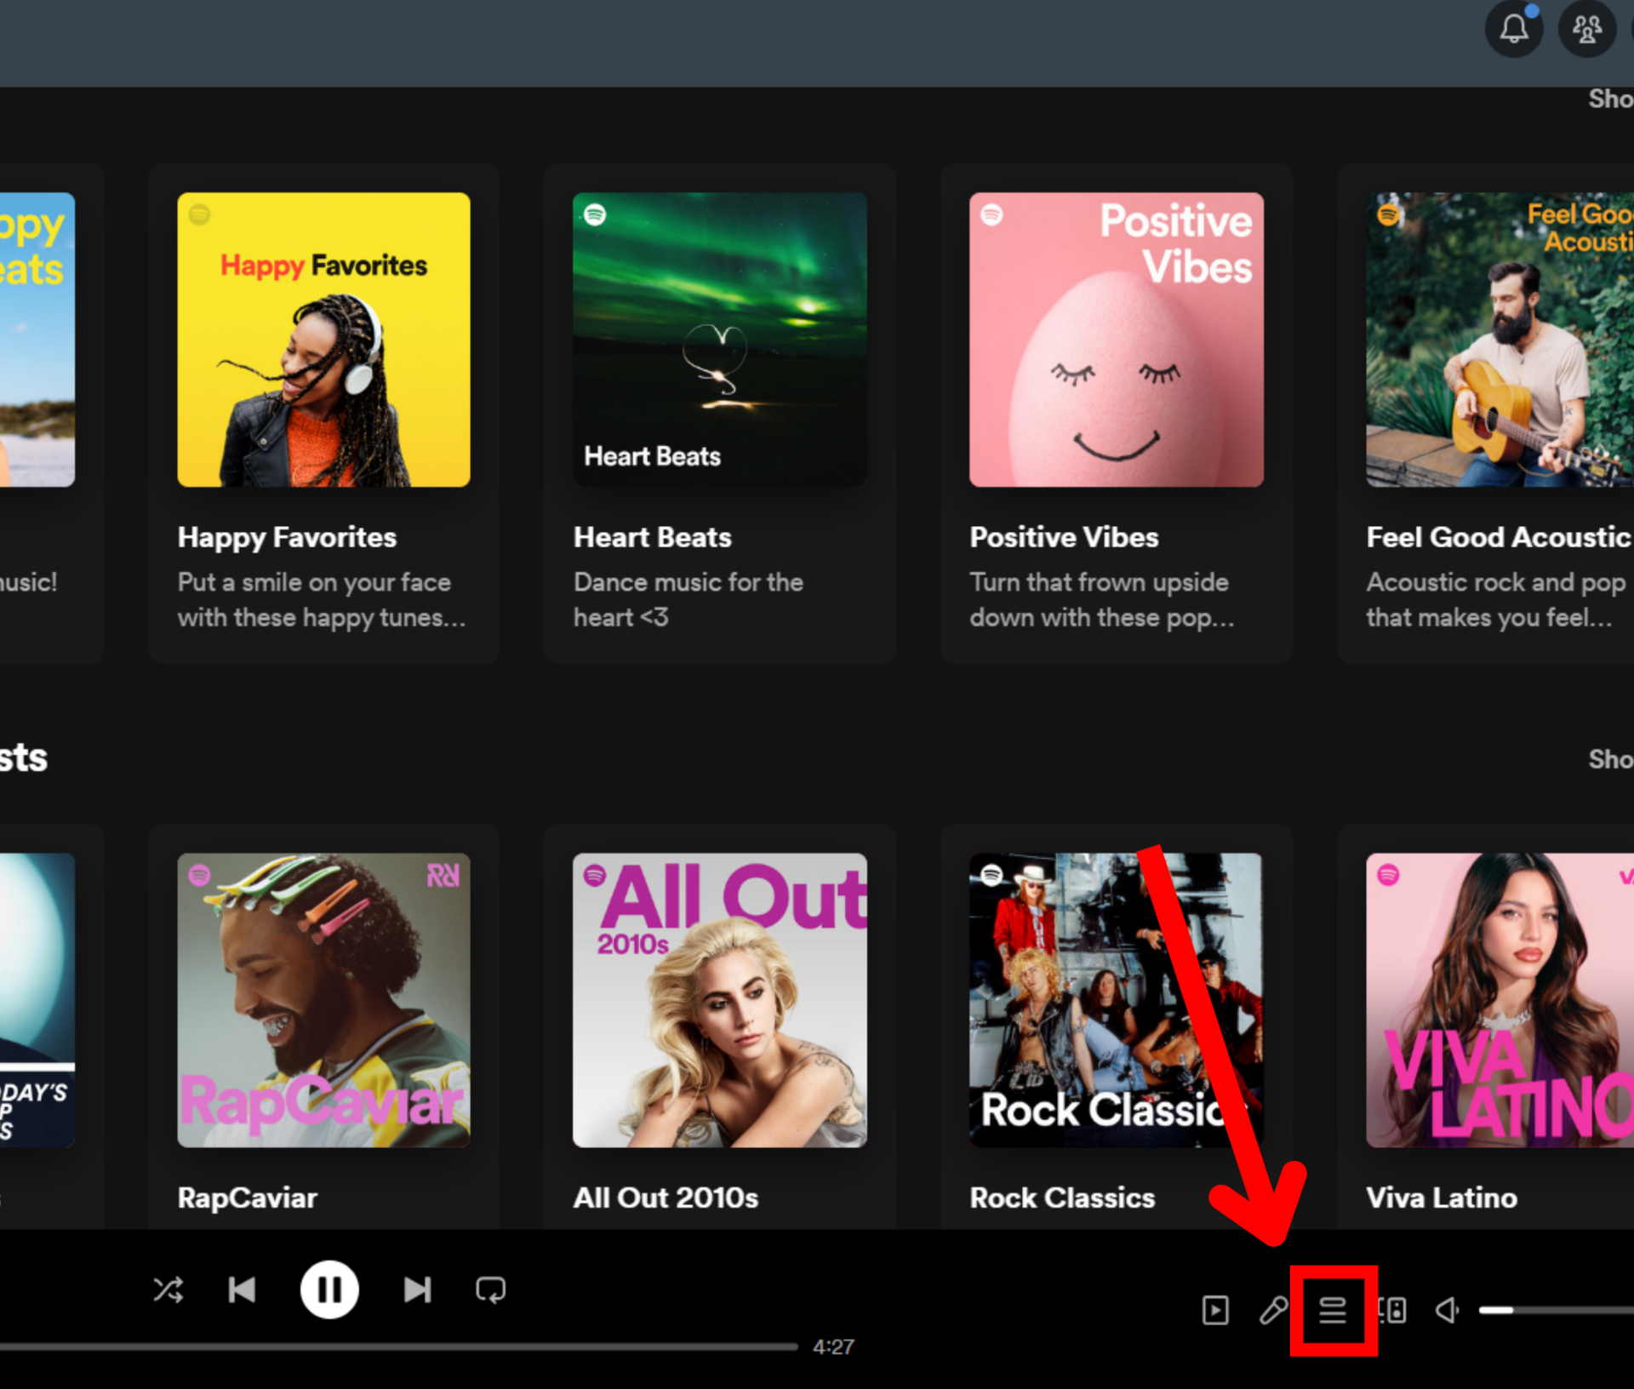Show lyrics with the microphone icon
Viewport: 1634px width, 1389px height.
pyautogui.click(x=1273, y=1310)
